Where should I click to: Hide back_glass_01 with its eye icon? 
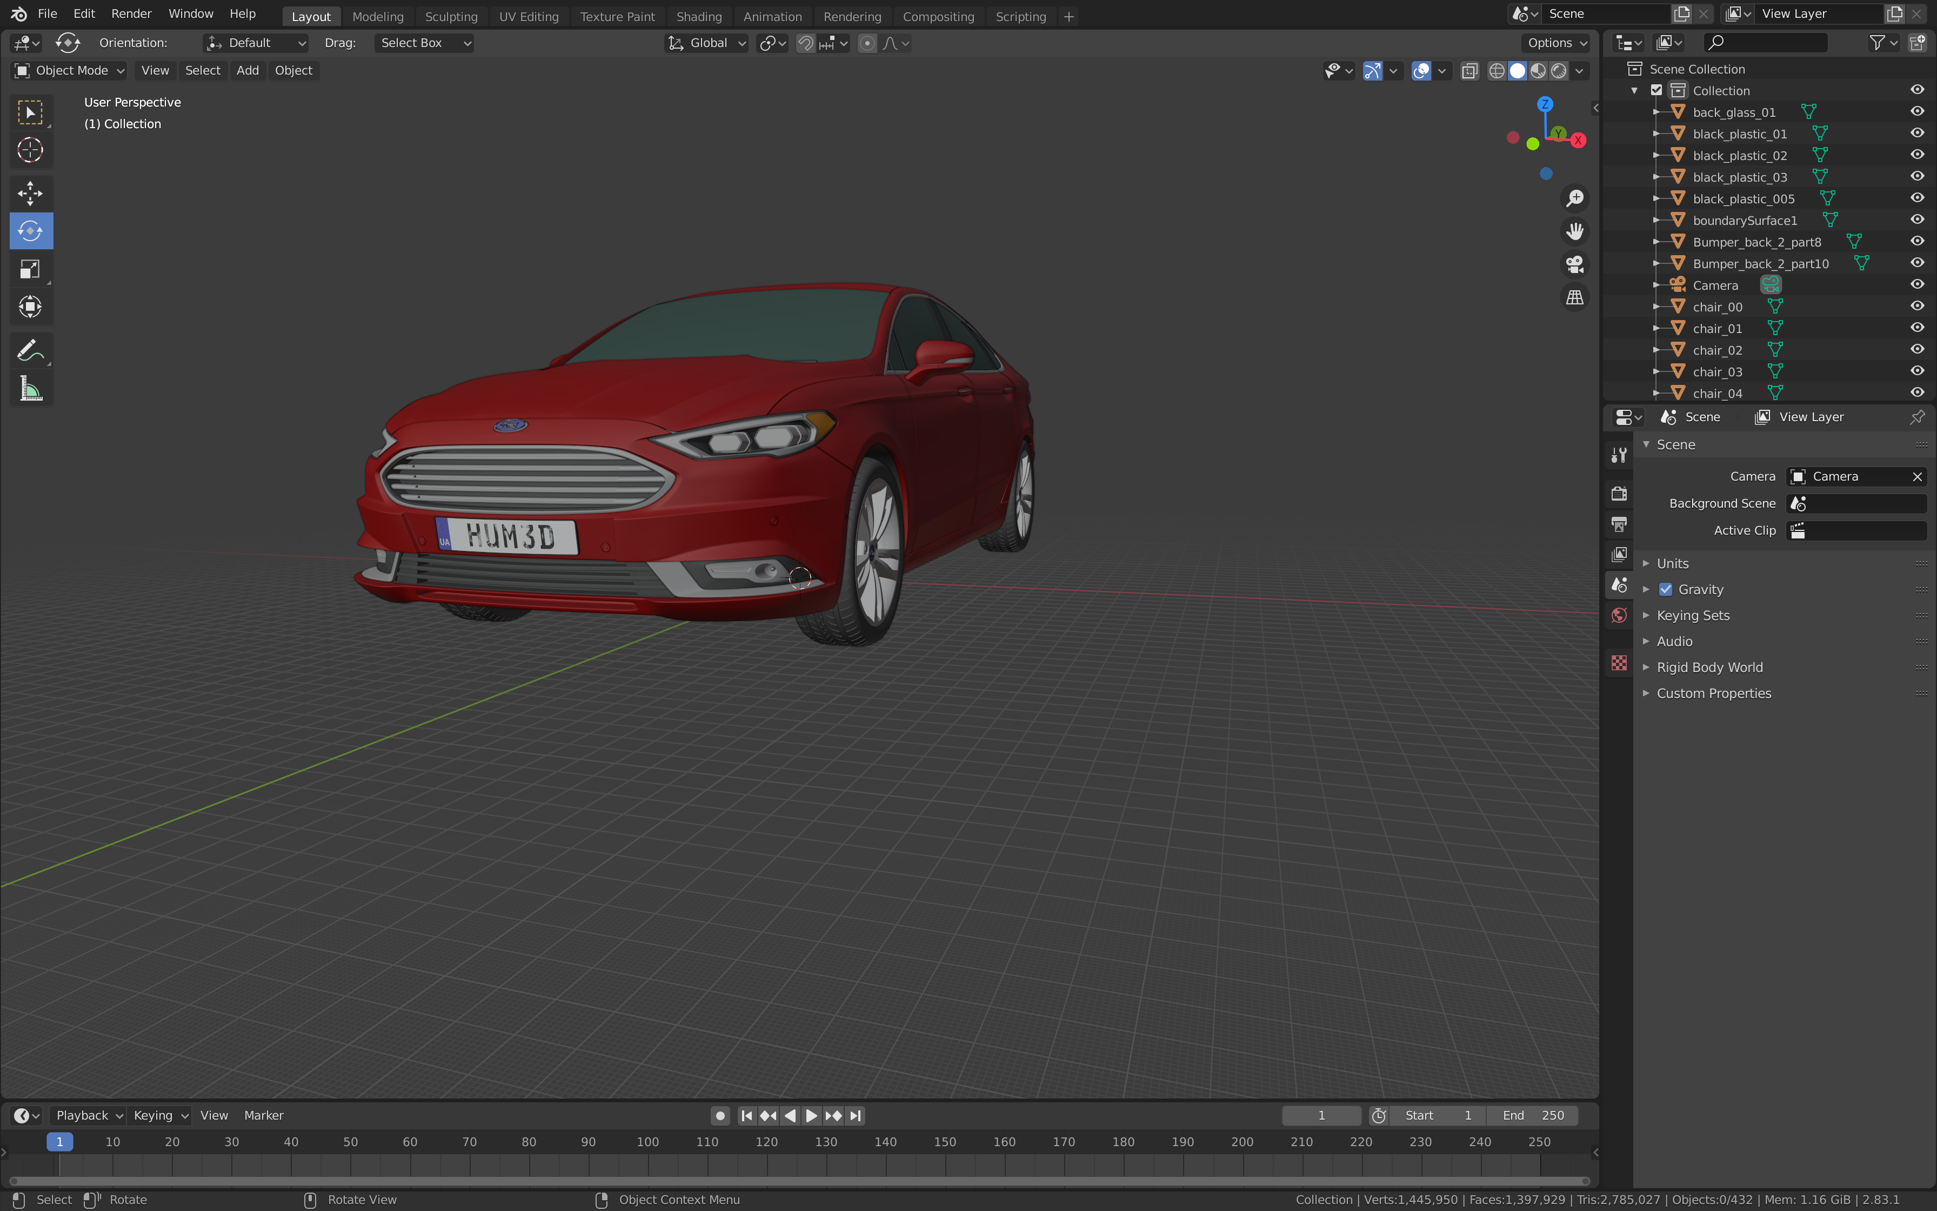tap(1917, 112)
